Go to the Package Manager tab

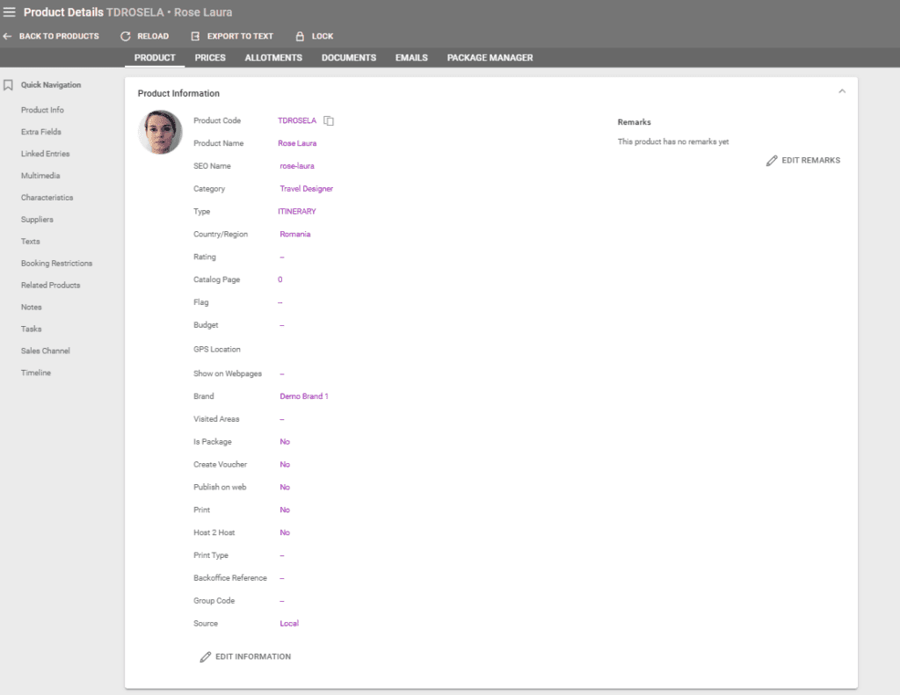[490, 58]
